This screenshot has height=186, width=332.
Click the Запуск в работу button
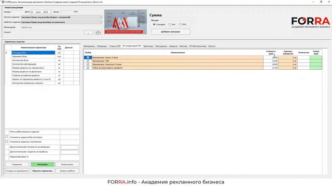[x=67, y=171]
